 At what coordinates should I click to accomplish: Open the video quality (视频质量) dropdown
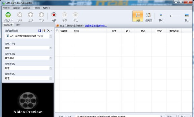tap(51, 68)
